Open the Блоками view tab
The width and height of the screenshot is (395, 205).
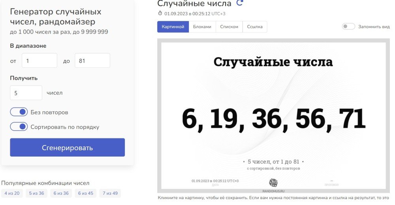(x=202, y=27)
